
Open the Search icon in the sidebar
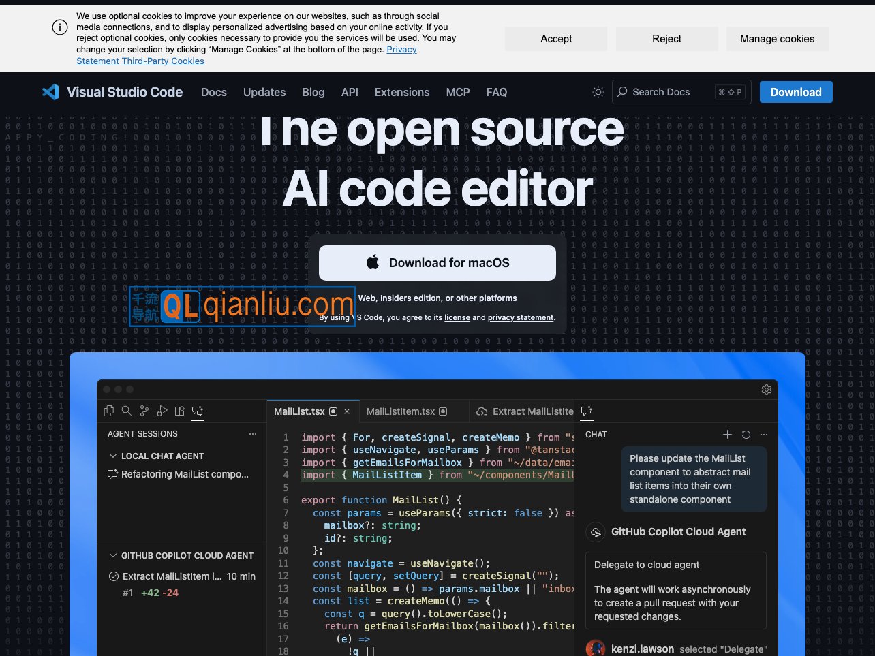(127, 411)
